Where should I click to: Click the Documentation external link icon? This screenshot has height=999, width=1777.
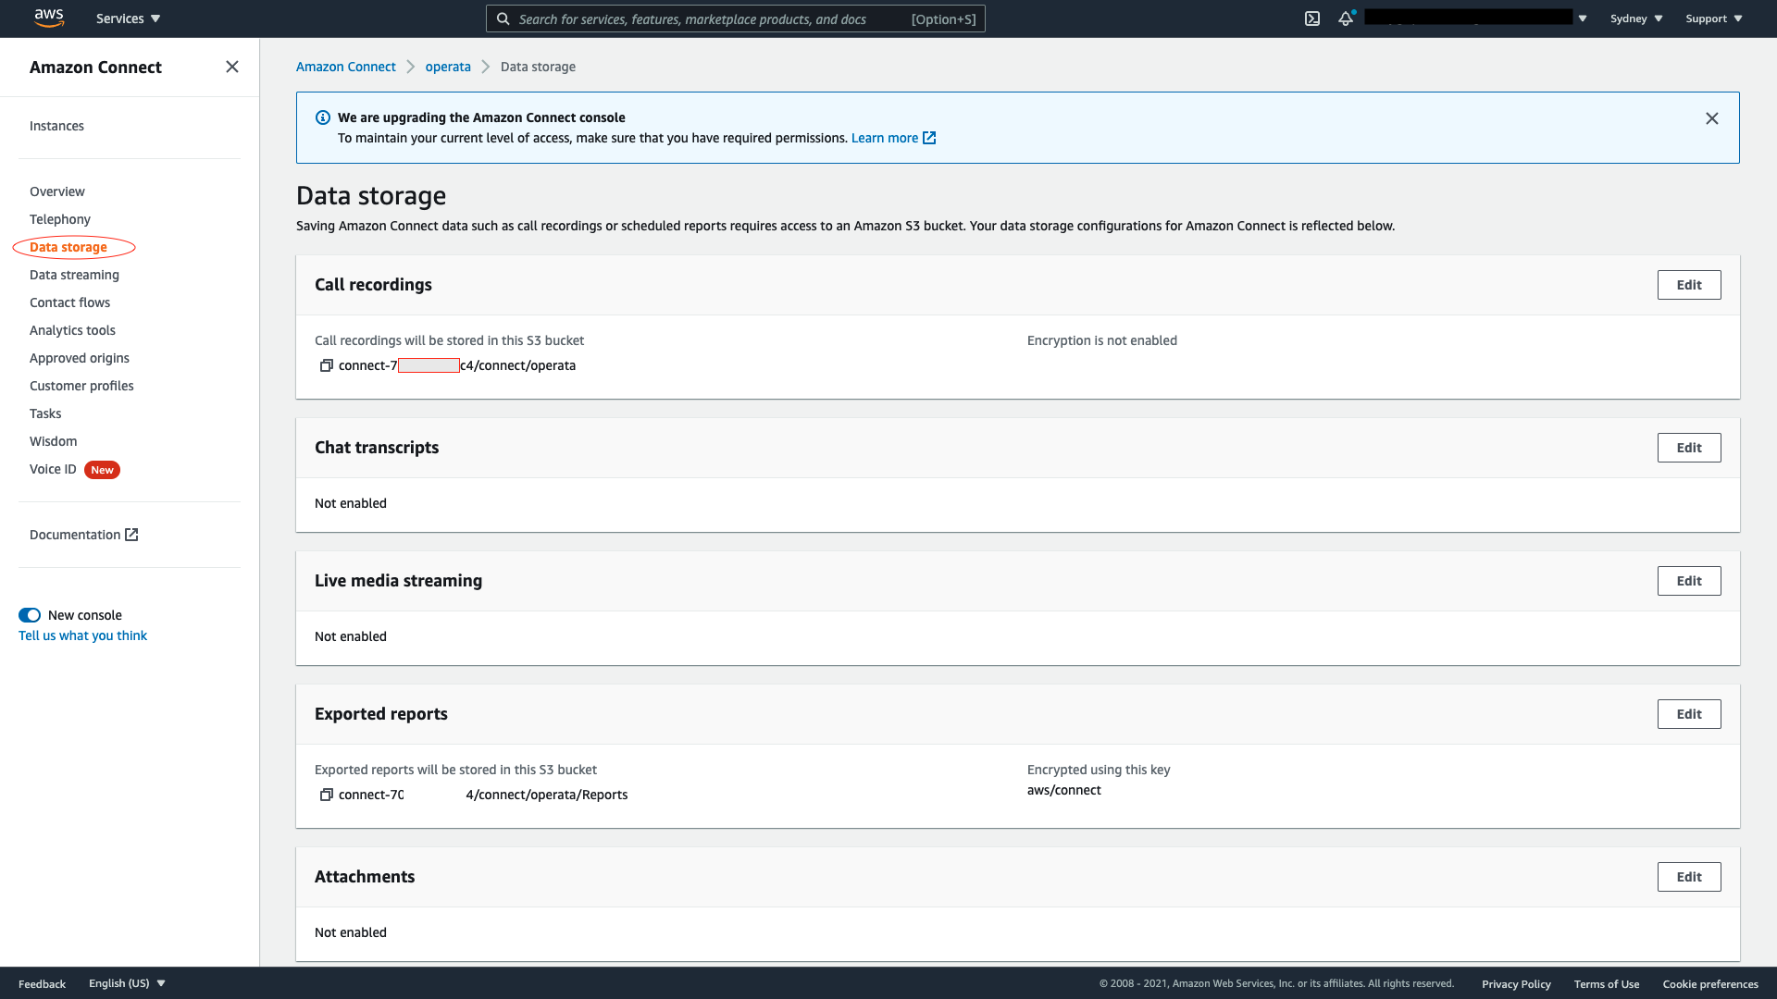click(131, 535)
